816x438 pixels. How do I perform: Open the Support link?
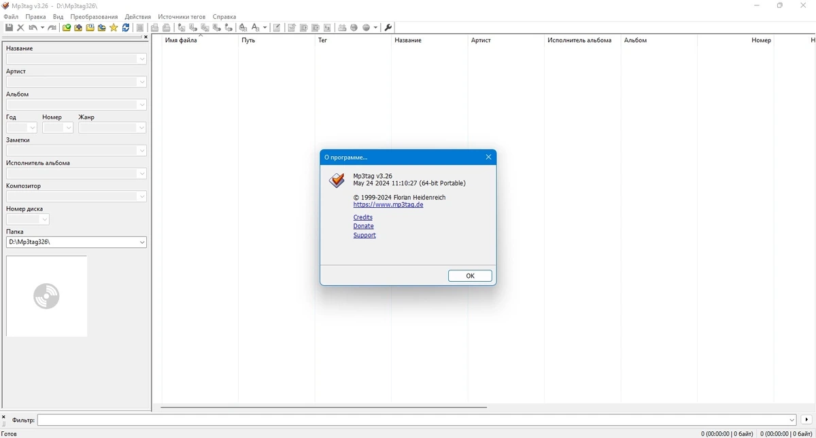(364, 235)
